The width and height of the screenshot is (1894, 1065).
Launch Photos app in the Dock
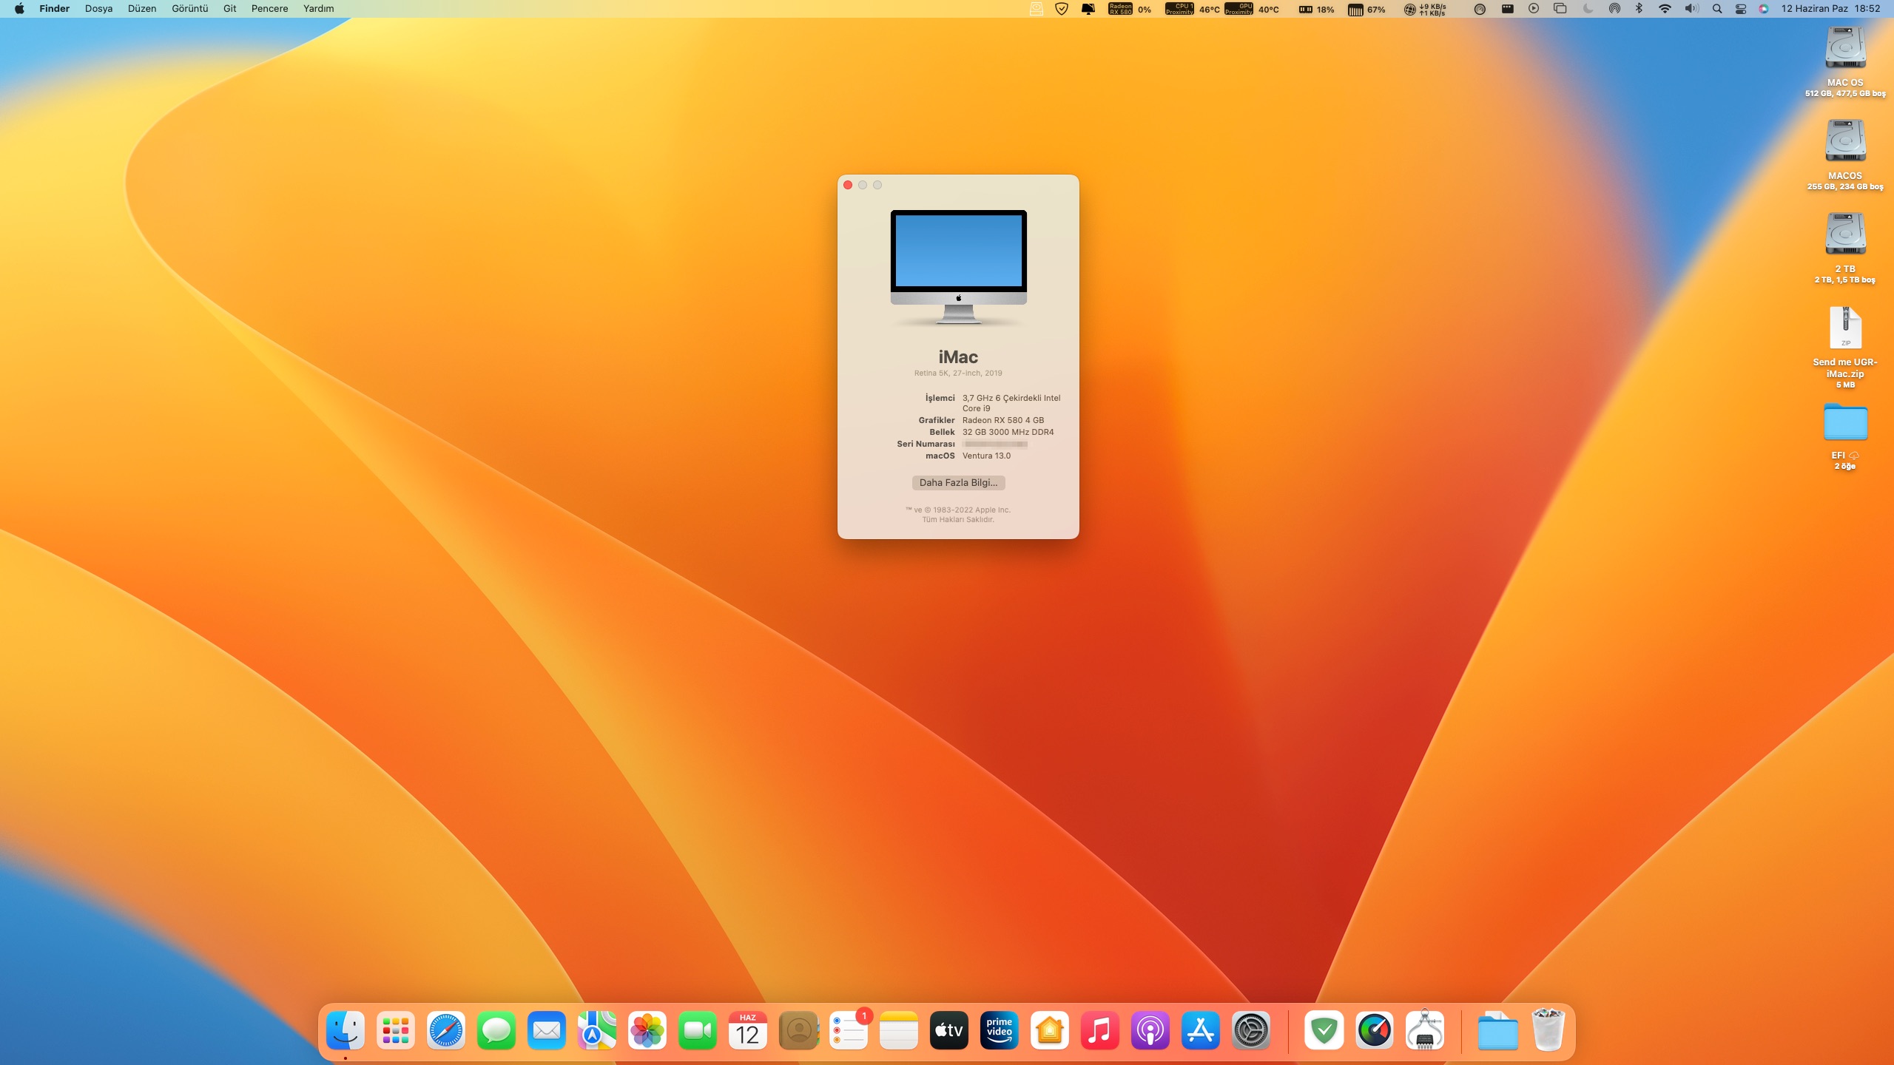coord(647,1030)
